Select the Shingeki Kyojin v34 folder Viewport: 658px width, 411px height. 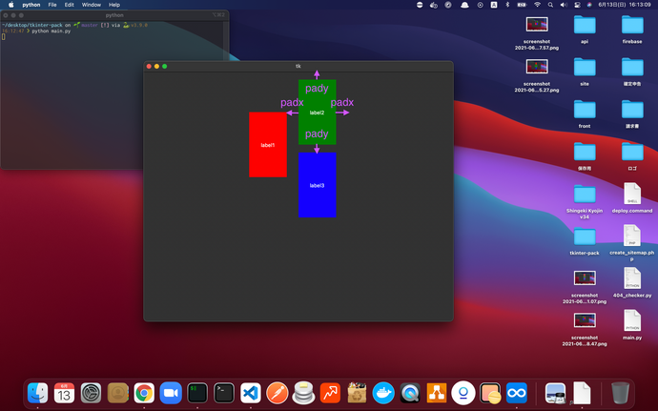tap(585, 200)
